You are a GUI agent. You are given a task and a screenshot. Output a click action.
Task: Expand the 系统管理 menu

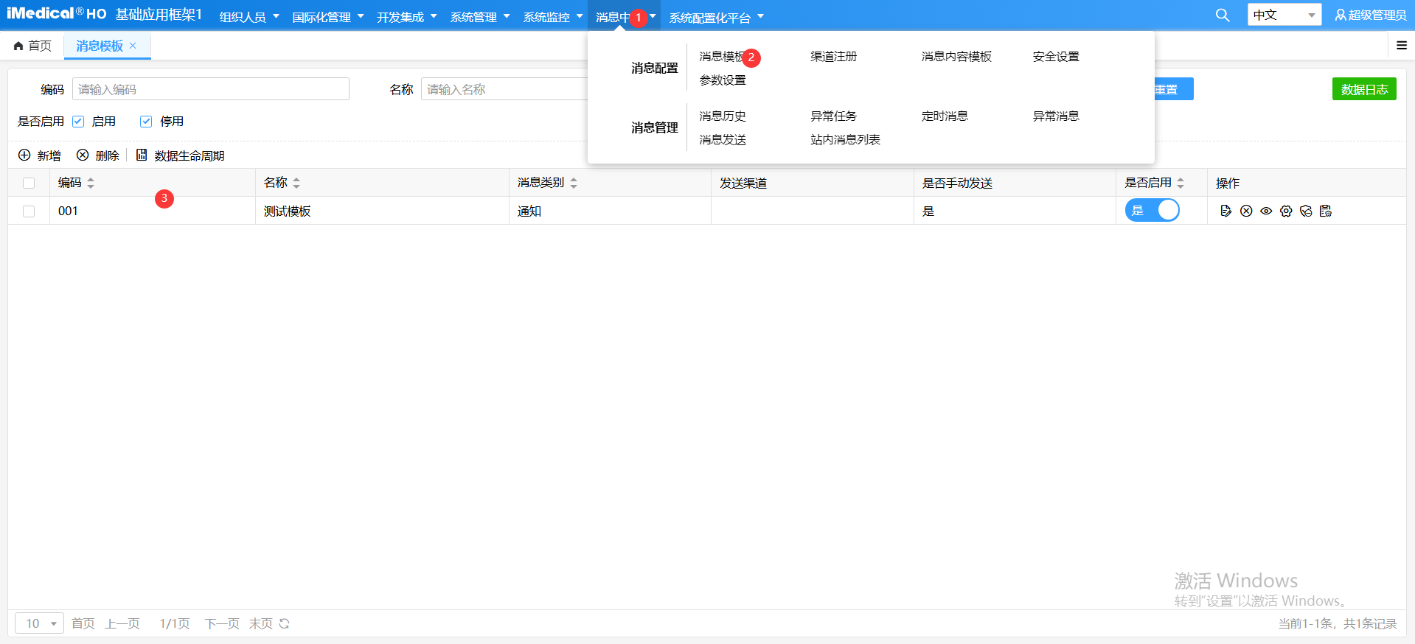click(479, 17)
